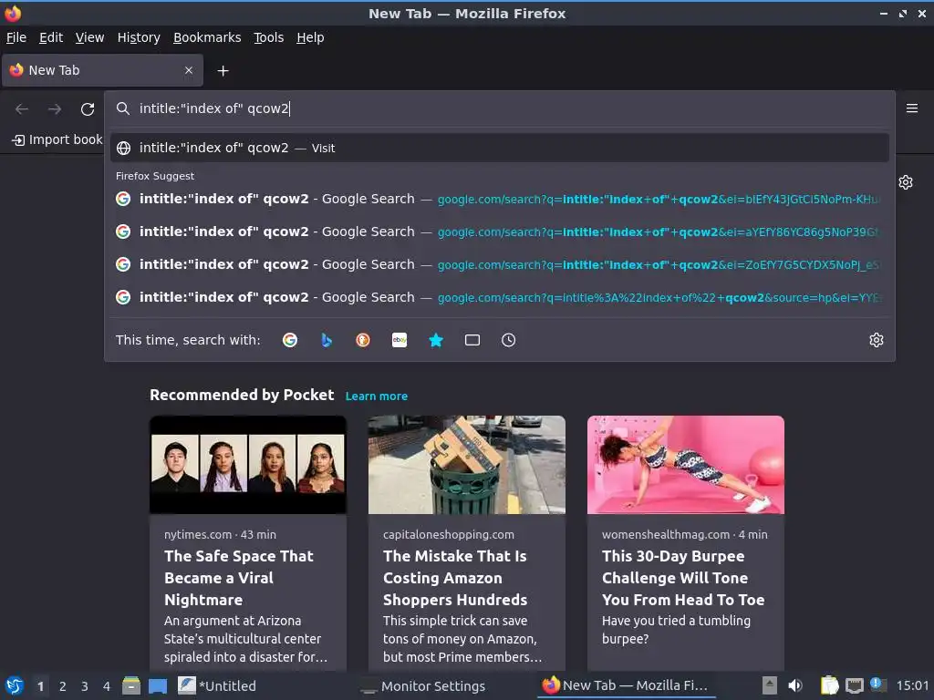Switch to workspace 1
Image resolution: width=934 pixels, height=700 pixels.
[x=40, y=686]
